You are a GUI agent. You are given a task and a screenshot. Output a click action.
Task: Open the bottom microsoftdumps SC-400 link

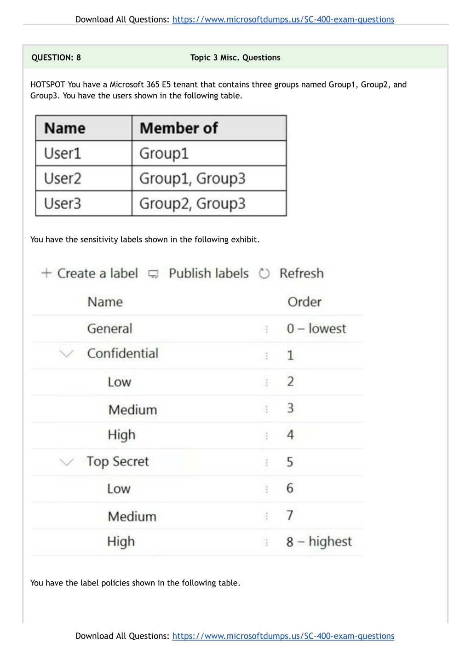pyautogui.click(x=283, y=636)
